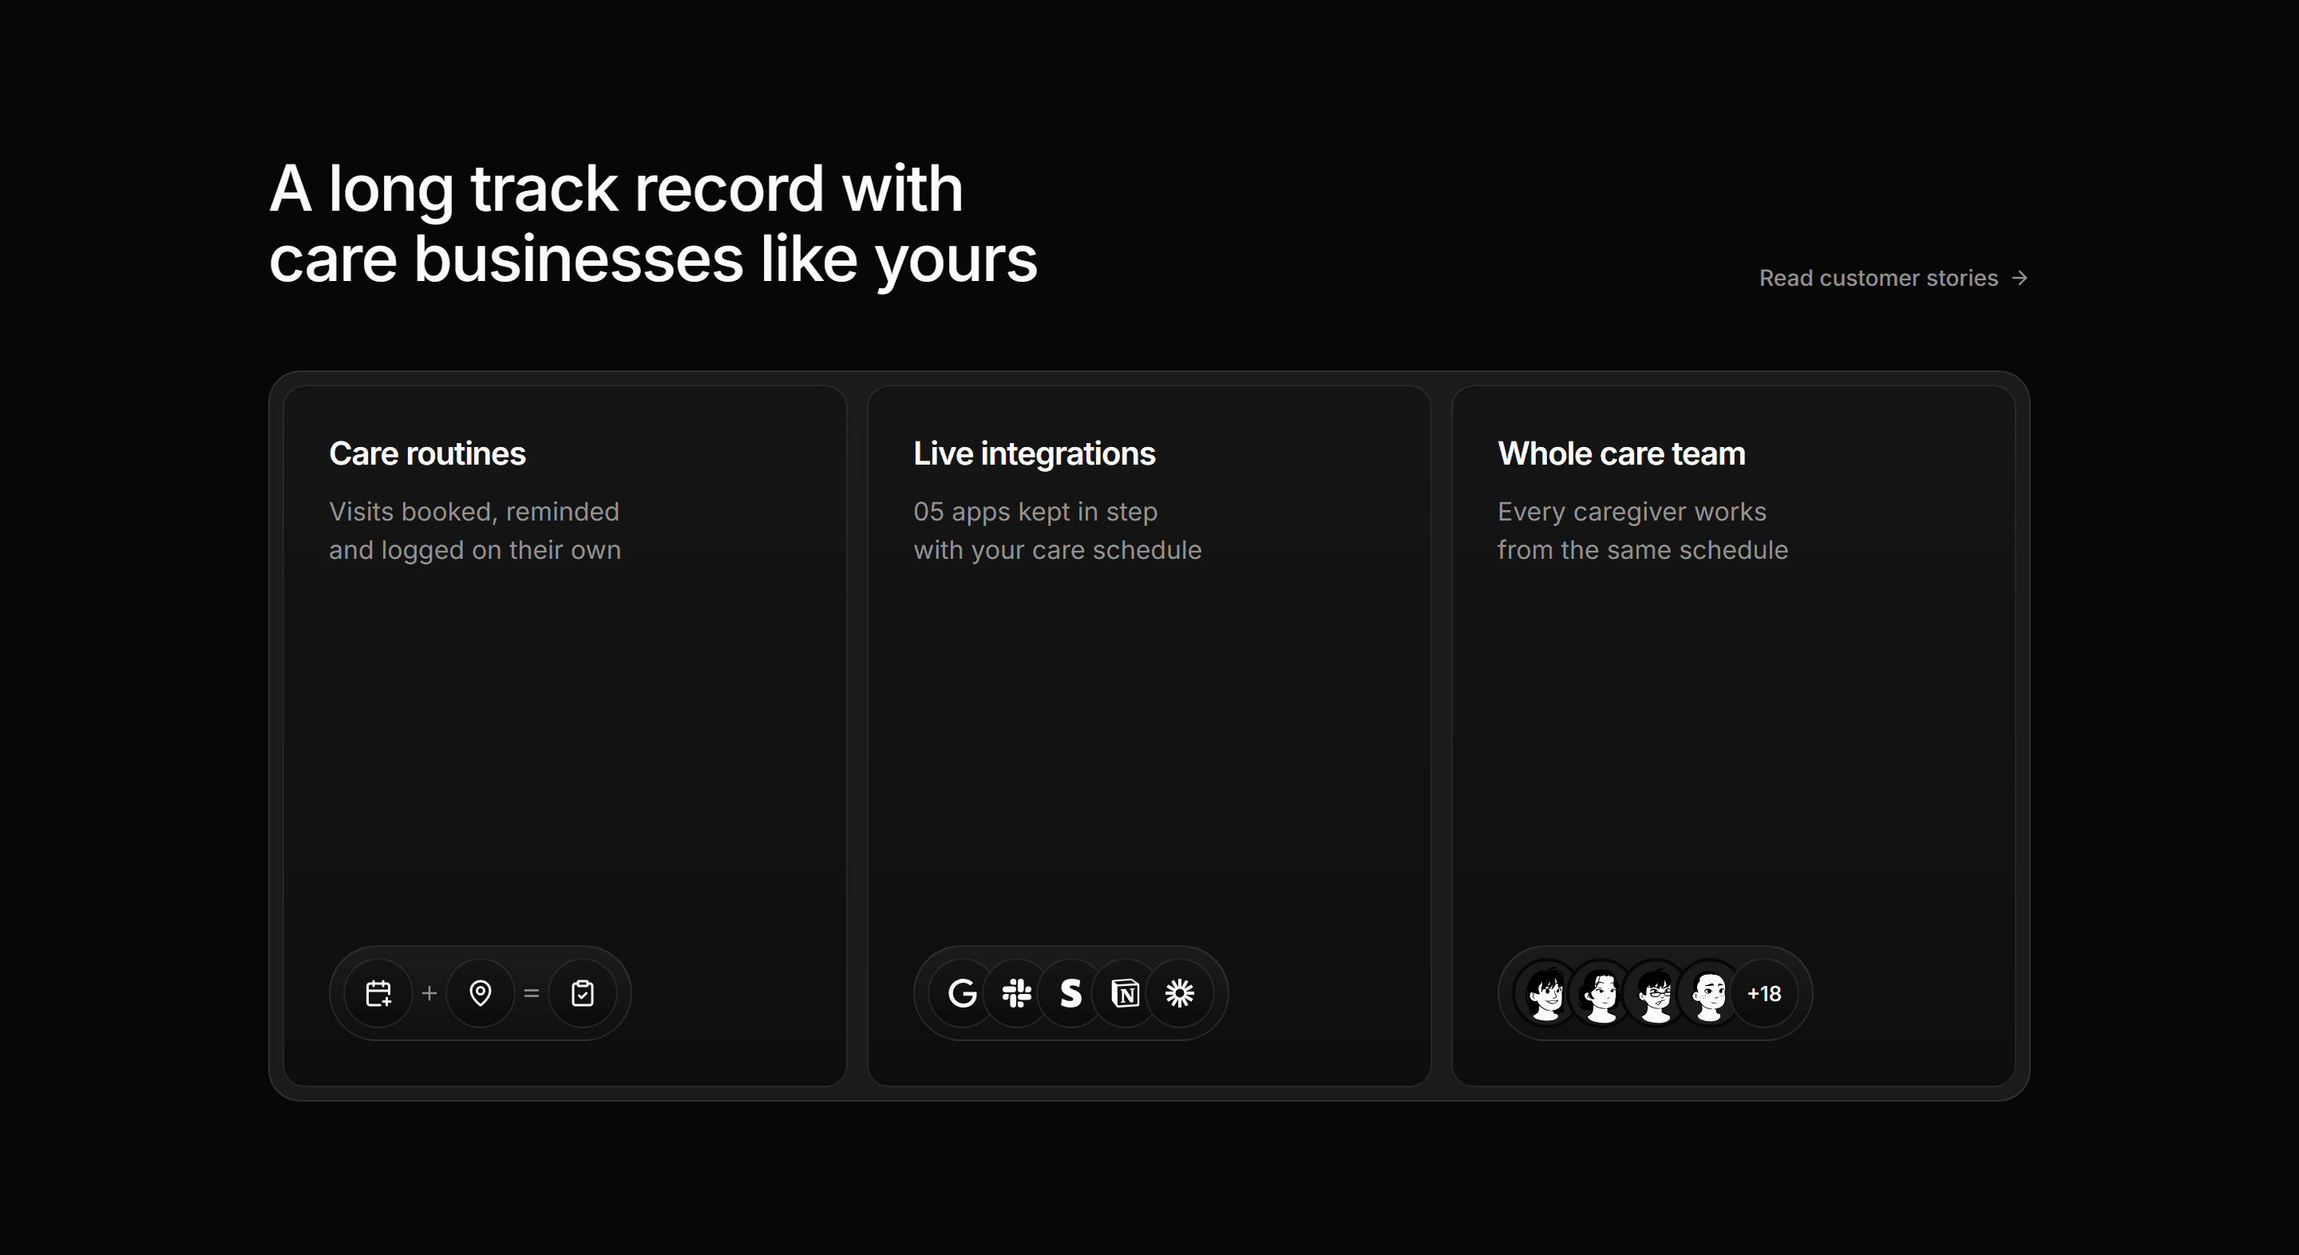Click the Care routines card title
This screenshot has height=1255, width=2299.
click(428, 453)
